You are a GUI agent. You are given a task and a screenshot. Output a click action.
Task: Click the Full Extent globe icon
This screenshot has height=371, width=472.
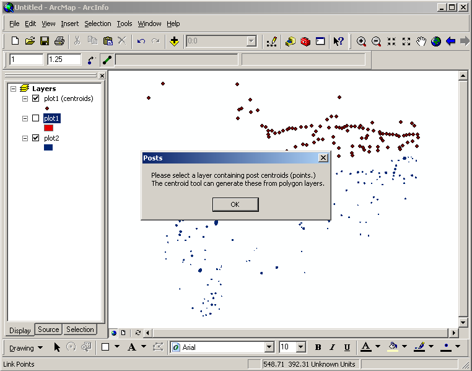[436, 41]
